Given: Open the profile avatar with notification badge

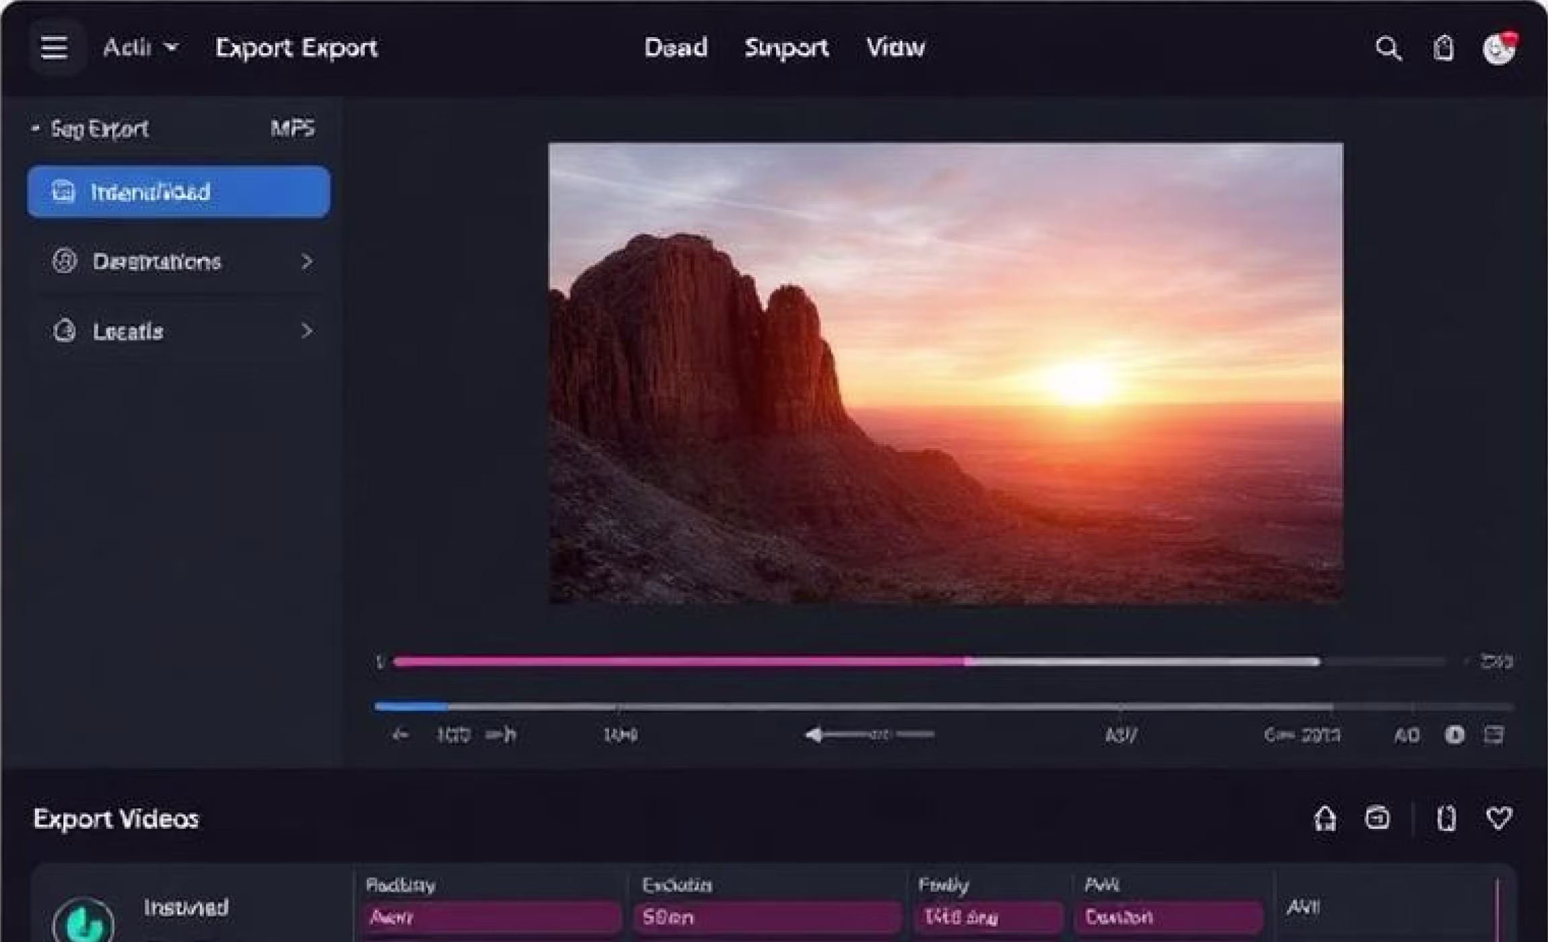Looking at the screenshot, I should tap(1500, 48).
